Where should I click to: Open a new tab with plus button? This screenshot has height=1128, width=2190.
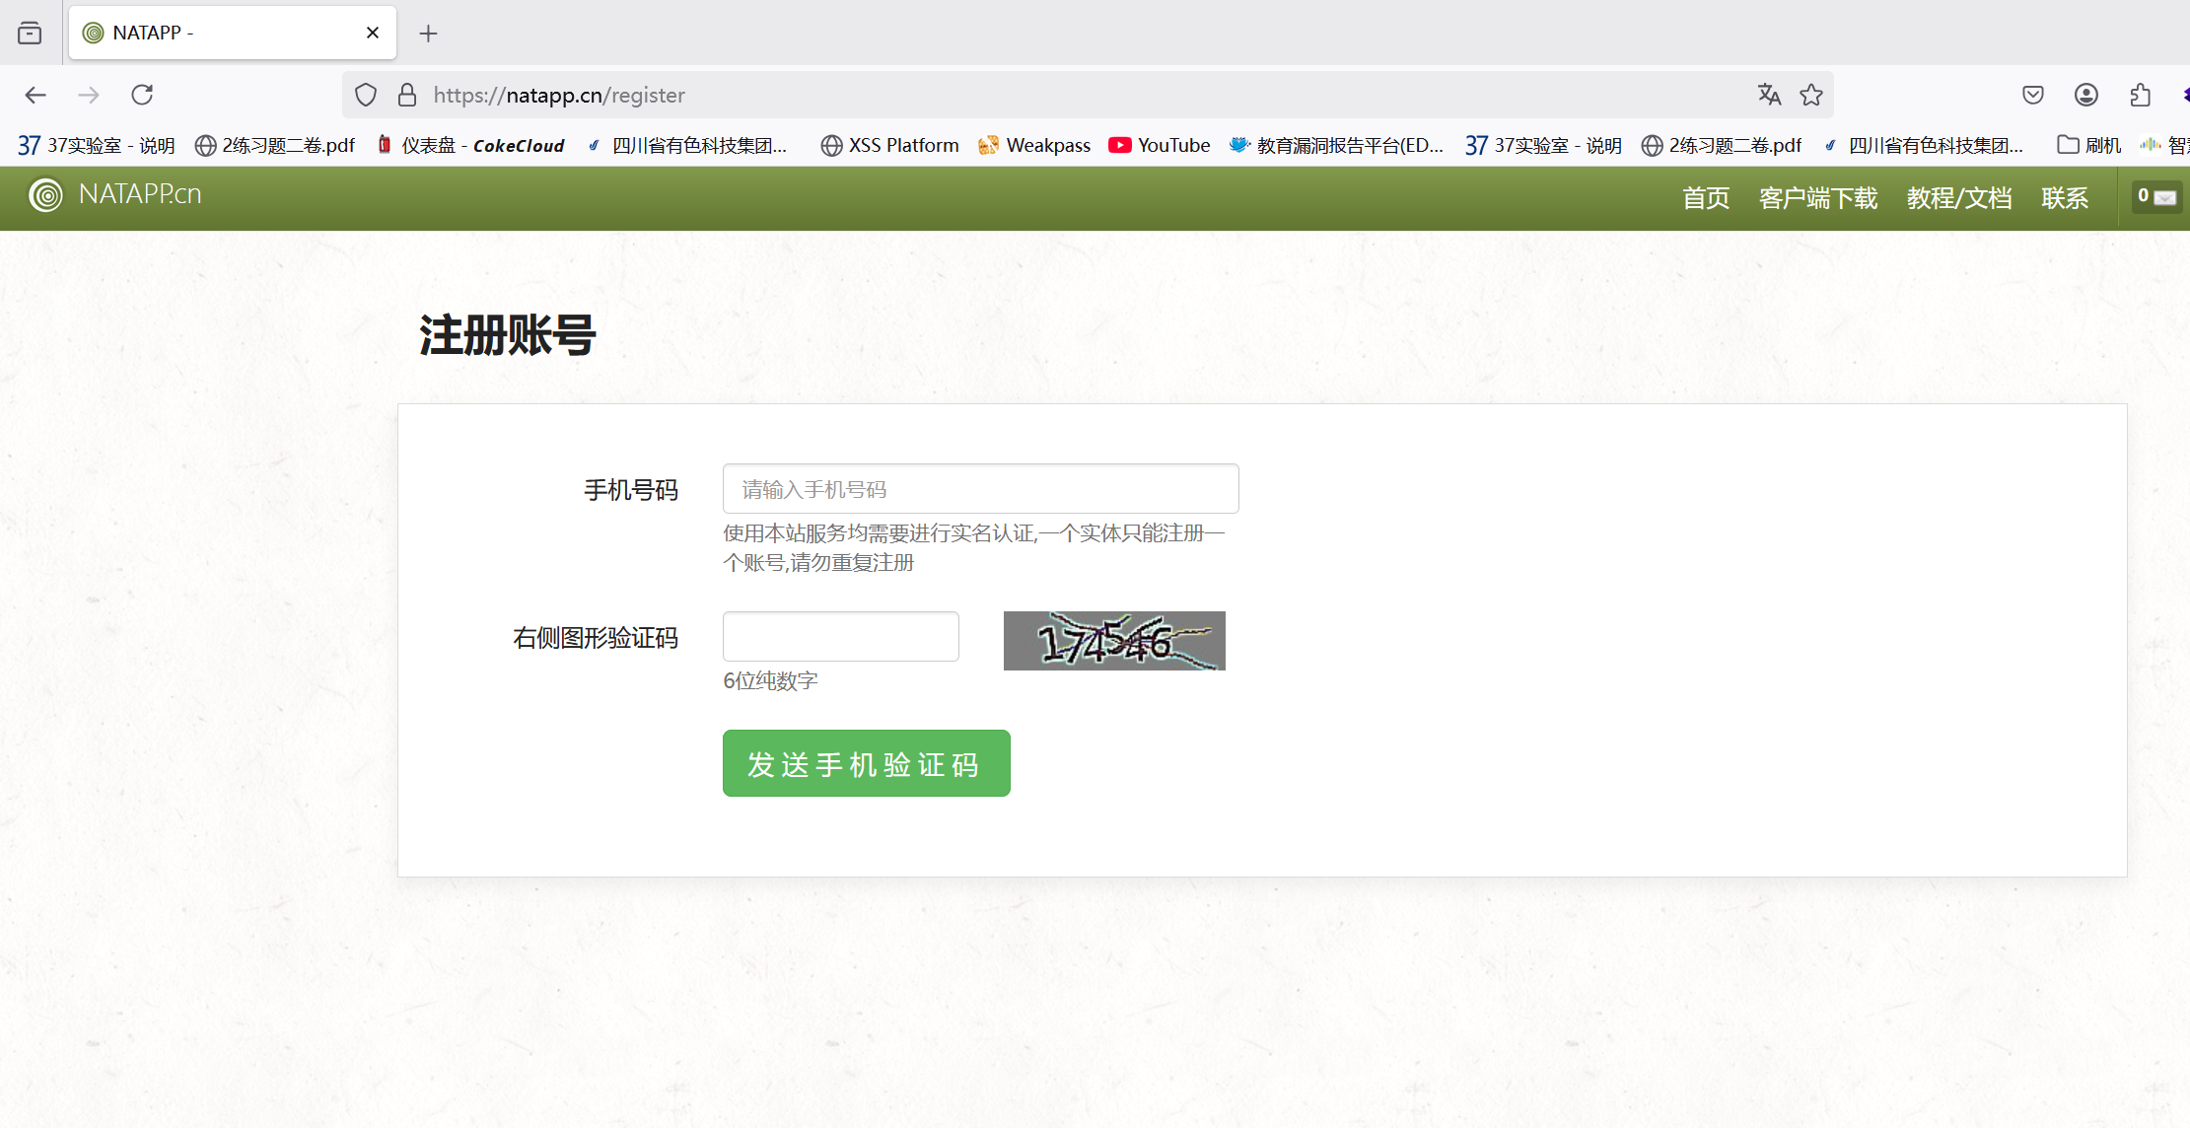tap(428, 34)
